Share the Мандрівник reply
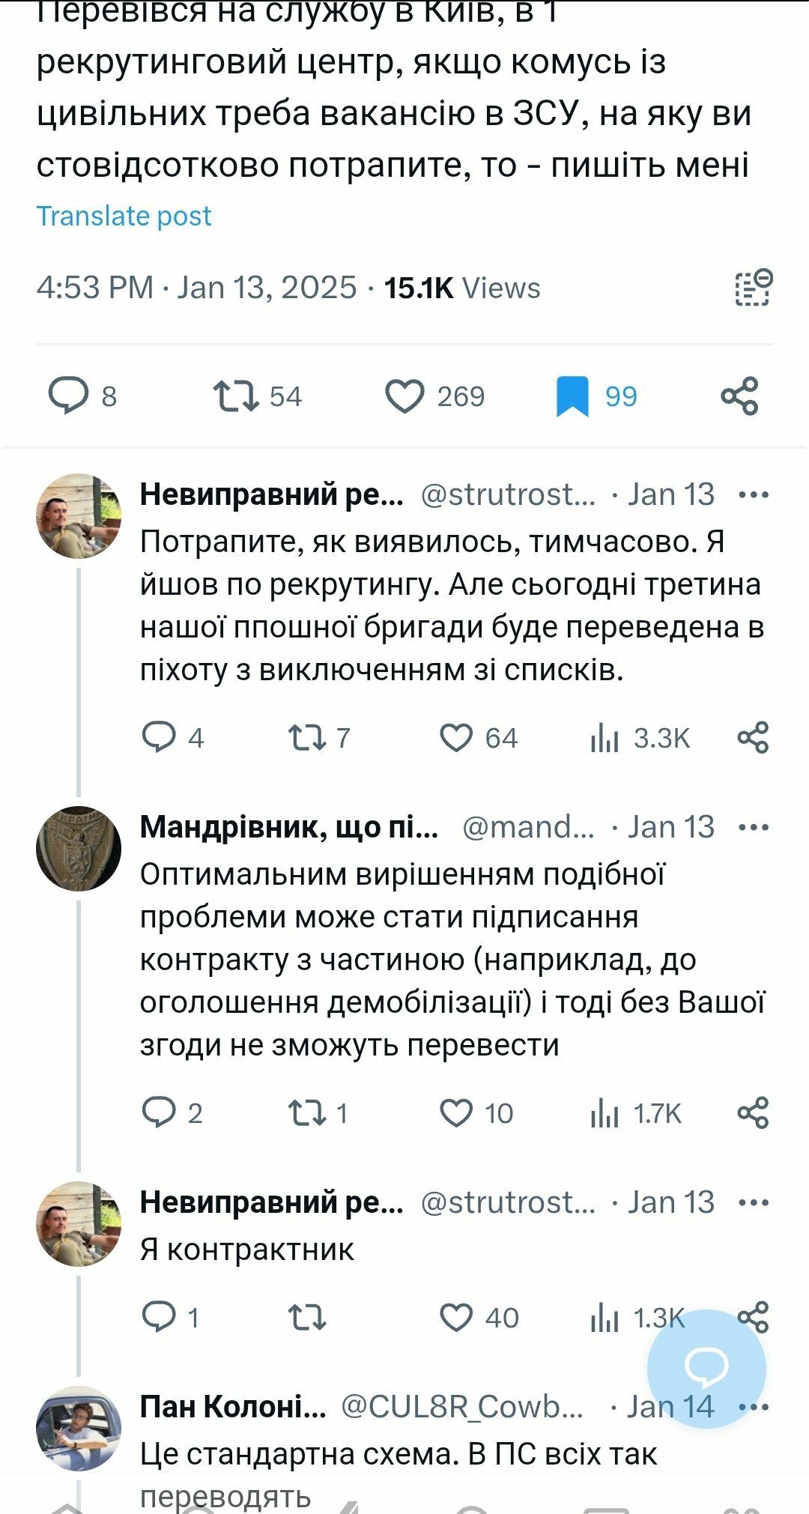Viewport: 809px width, 1514px height. pos(754,1113)
